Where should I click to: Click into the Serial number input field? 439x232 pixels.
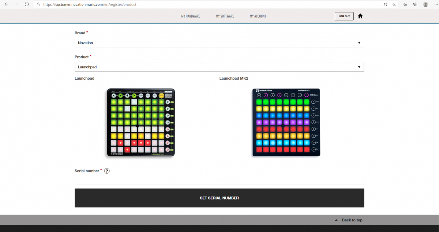tap(219, 180)
